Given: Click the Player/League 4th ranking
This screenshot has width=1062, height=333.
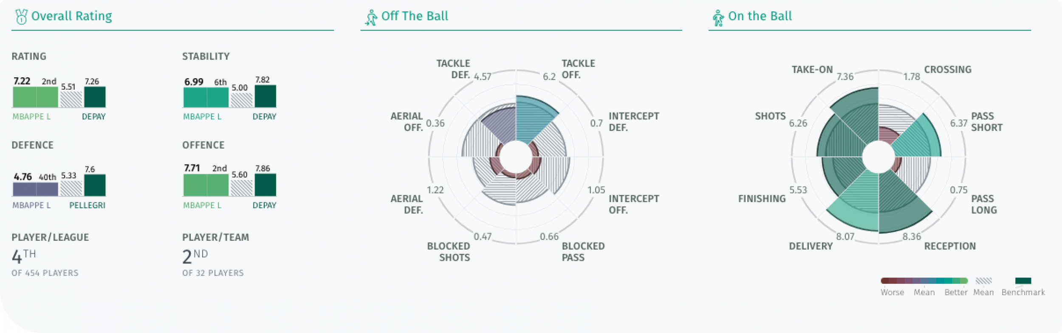Looking at the screenshot, I should (24, 257).
